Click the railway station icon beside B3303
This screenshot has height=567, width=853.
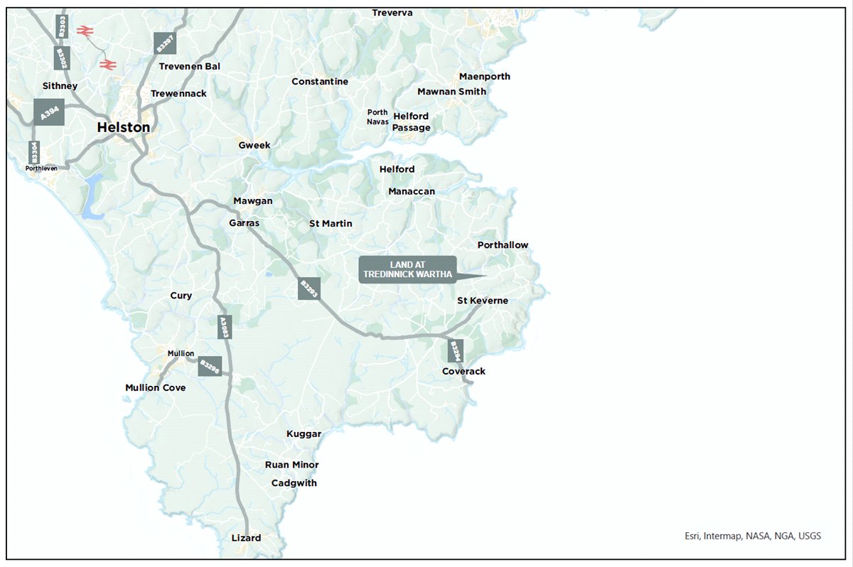86,31
